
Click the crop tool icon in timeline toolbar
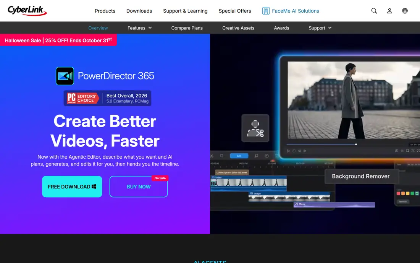[x=222, y=156]
